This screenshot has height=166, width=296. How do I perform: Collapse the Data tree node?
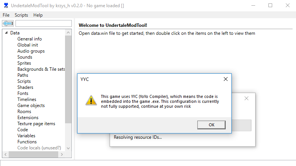6,33
